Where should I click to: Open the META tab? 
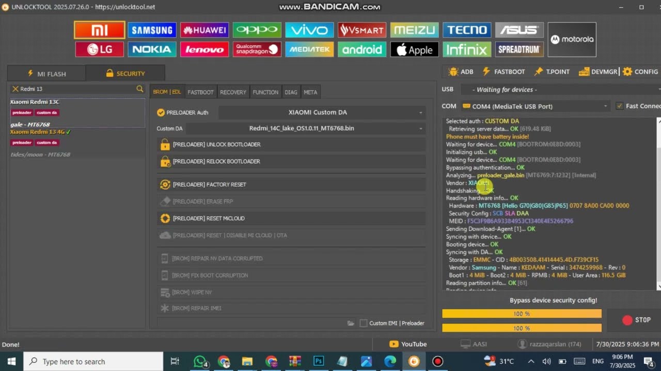pyautogui.click(x=310, y=92)
